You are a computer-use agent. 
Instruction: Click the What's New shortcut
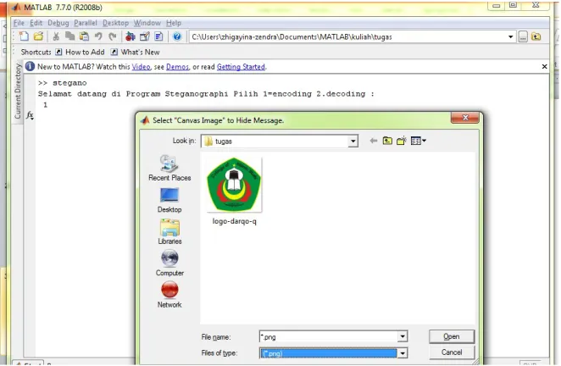(x=136, y=53)
